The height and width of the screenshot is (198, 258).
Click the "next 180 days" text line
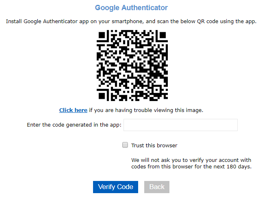[x=191, y=166]
